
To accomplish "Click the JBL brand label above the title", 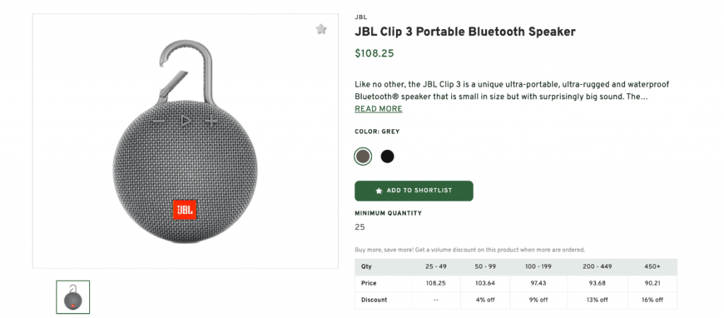I will click(x=361, y=17).
